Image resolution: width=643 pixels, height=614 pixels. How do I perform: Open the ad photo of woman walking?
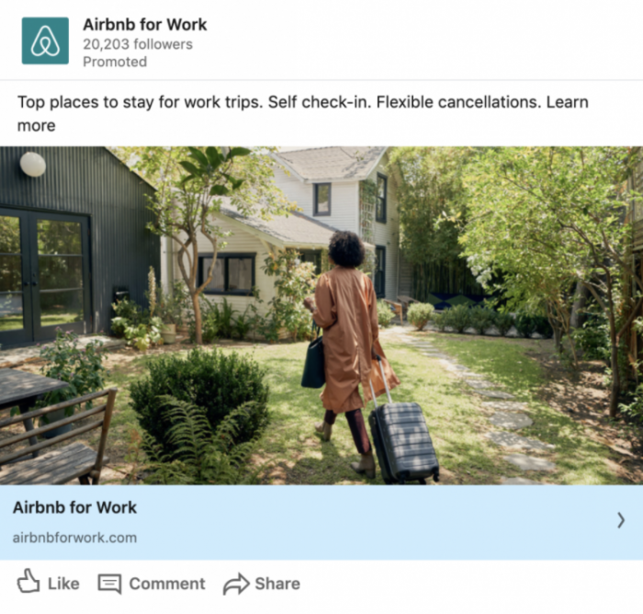[x=321, y=315]
